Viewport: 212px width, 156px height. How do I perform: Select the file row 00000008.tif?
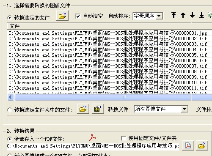pyautogui.click(x=110, y=71)
